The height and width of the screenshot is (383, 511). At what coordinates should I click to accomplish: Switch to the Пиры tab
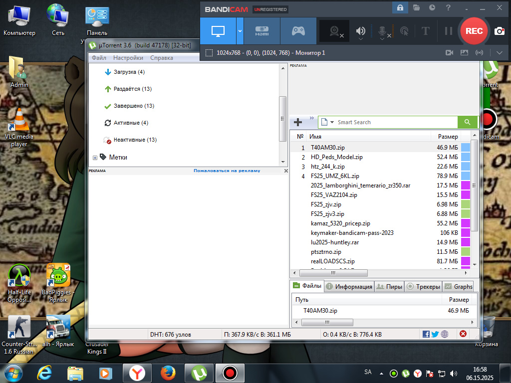coord(389,287)
